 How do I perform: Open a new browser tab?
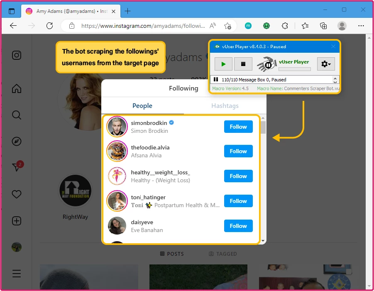pyautogui.click(x=127, y=11)
